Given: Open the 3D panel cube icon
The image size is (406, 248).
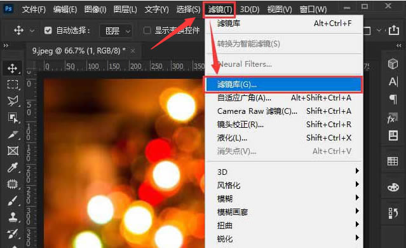Looking at the screenshot, I should (393, 64).
